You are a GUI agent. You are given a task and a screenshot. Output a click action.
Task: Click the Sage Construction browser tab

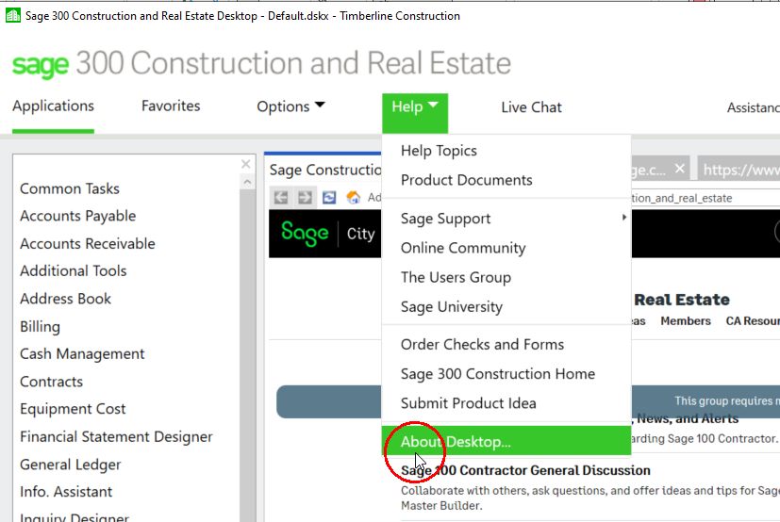click(x=324, y=170)
